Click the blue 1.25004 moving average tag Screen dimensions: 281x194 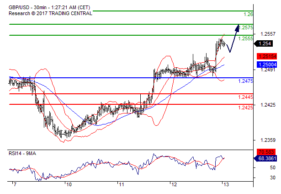pos(267,65)
